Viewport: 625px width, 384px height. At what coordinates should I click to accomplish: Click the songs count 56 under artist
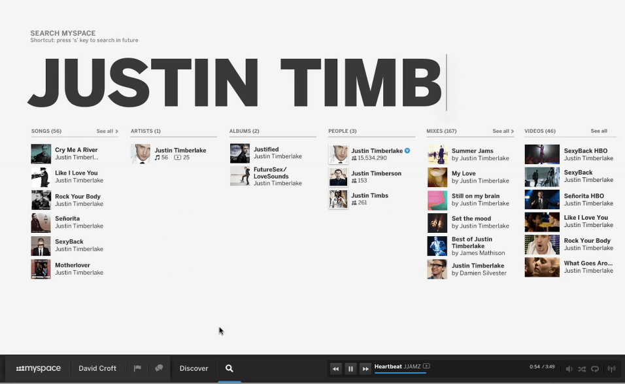coord(161,158)
